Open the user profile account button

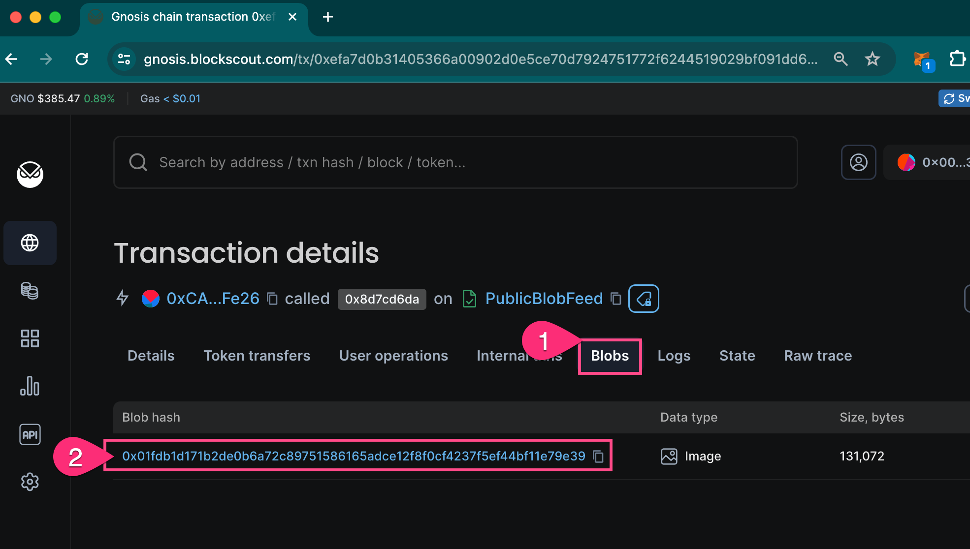tap(858, 162)
